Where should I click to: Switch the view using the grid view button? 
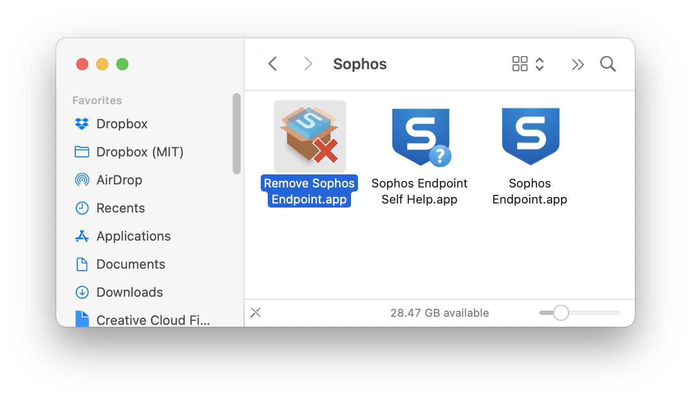520,64
